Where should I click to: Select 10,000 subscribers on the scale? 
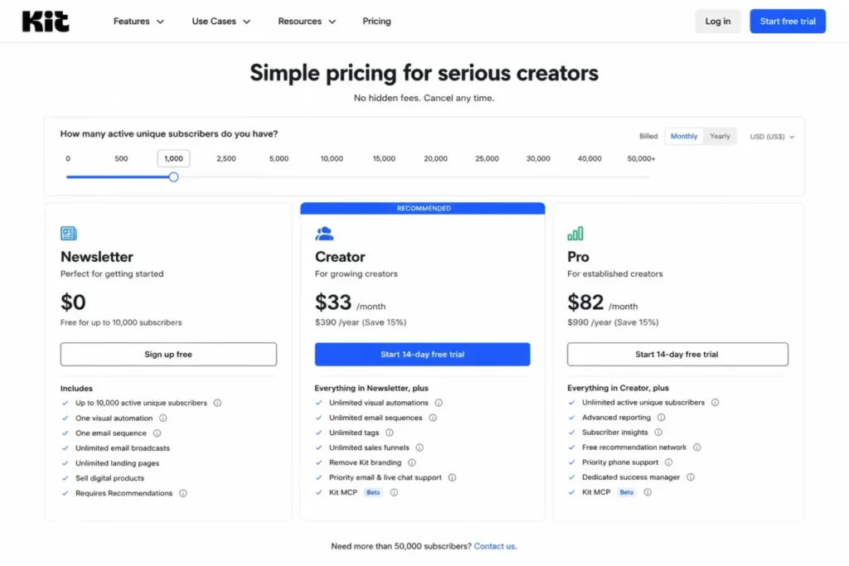332,158
